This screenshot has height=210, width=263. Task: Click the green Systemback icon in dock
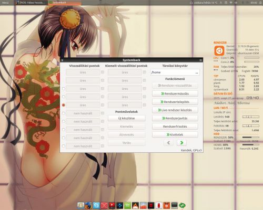click(x=182, y=205)
